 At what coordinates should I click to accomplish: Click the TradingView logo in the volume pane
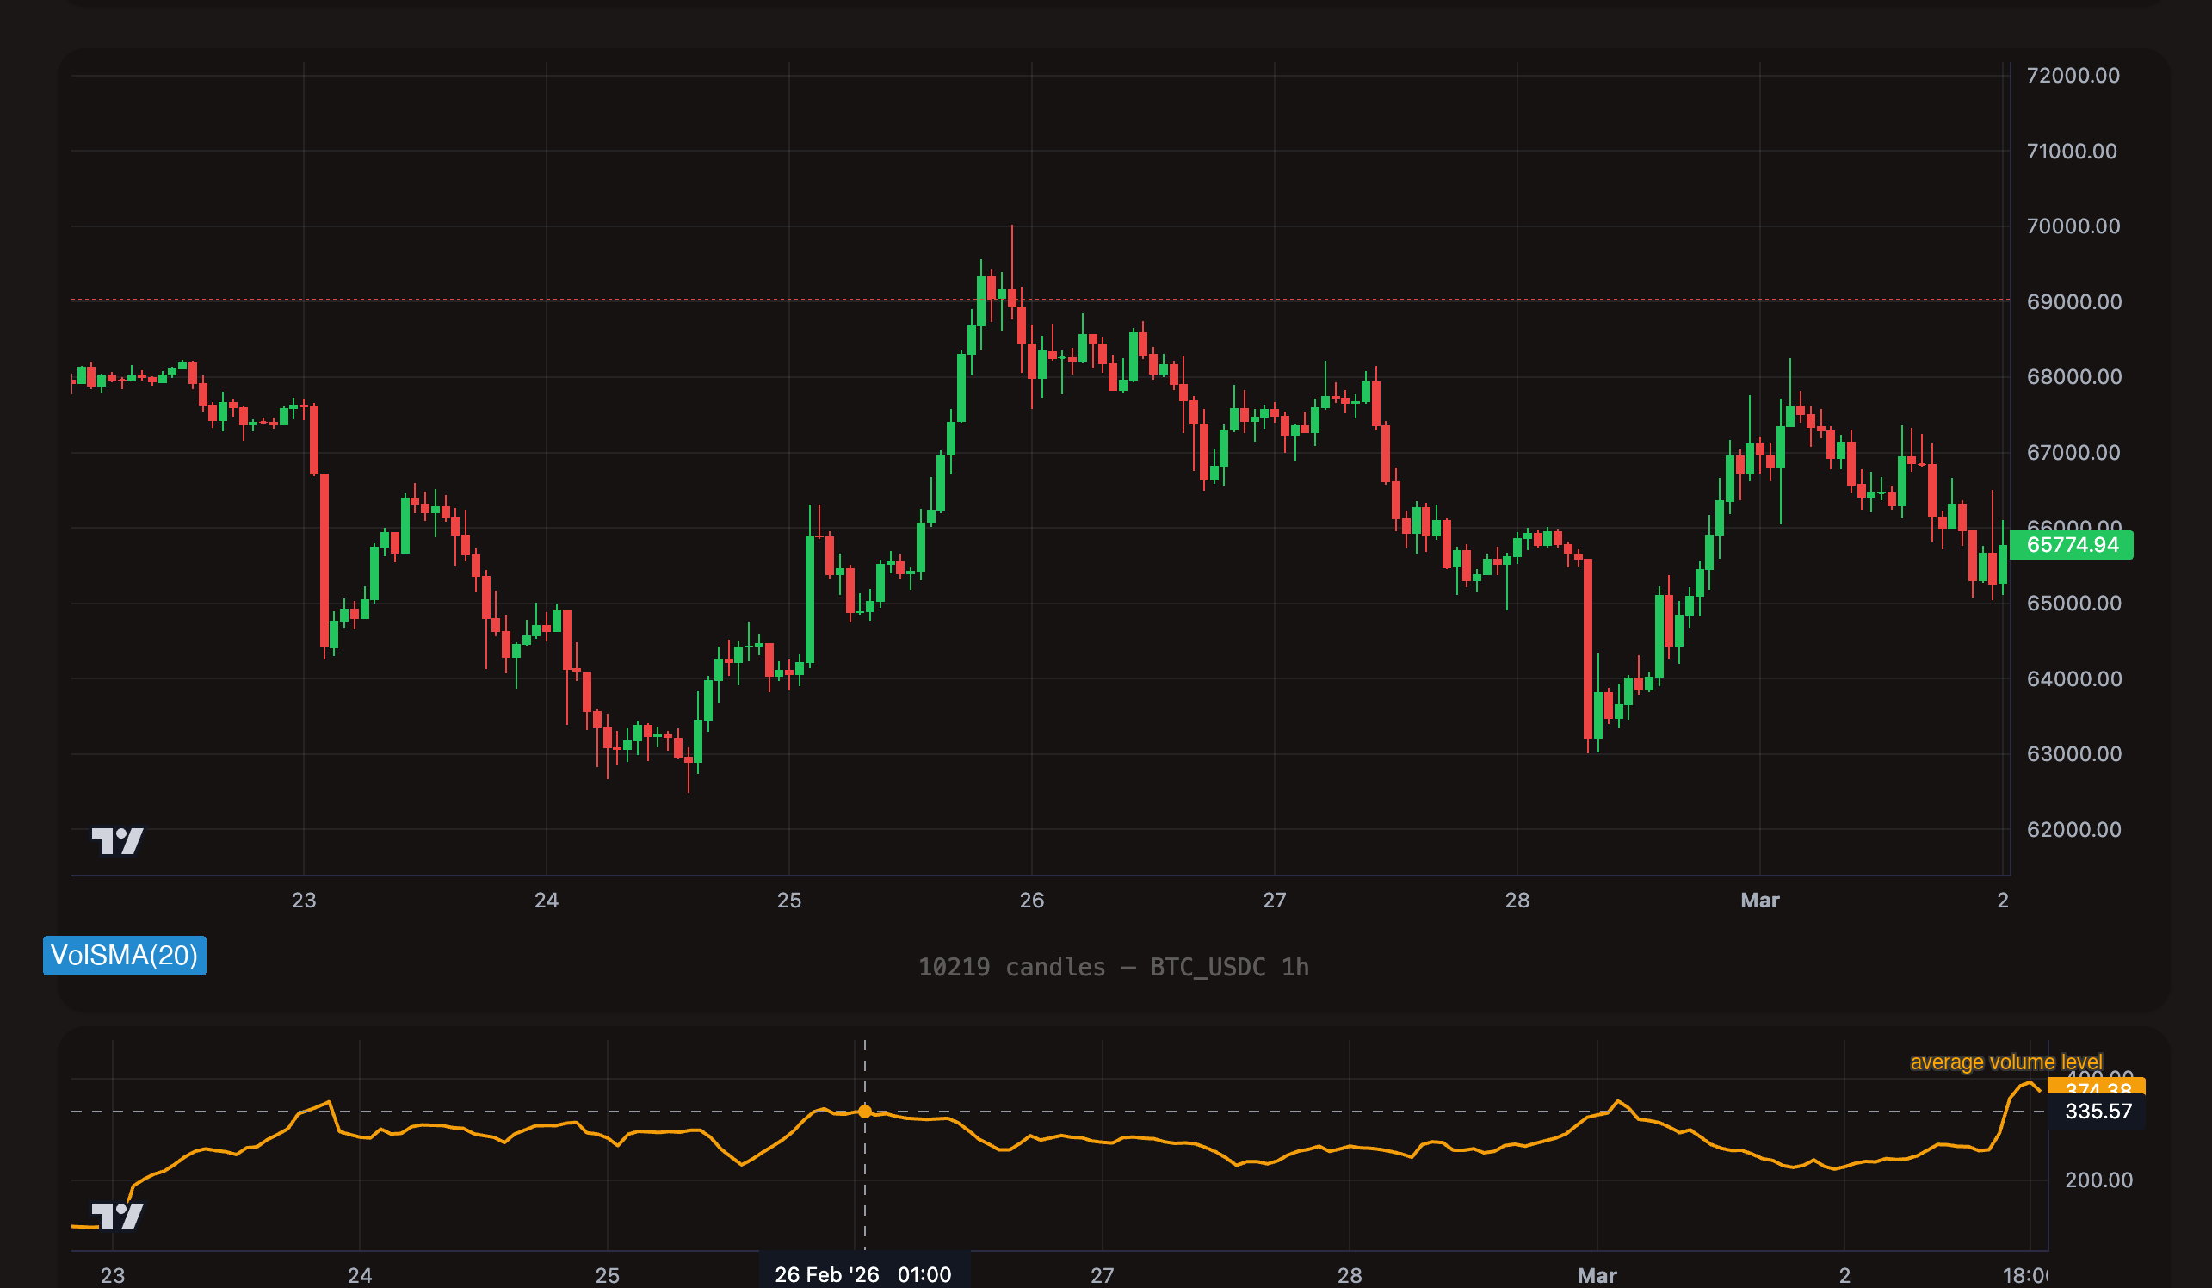[x=117, y=1216]
